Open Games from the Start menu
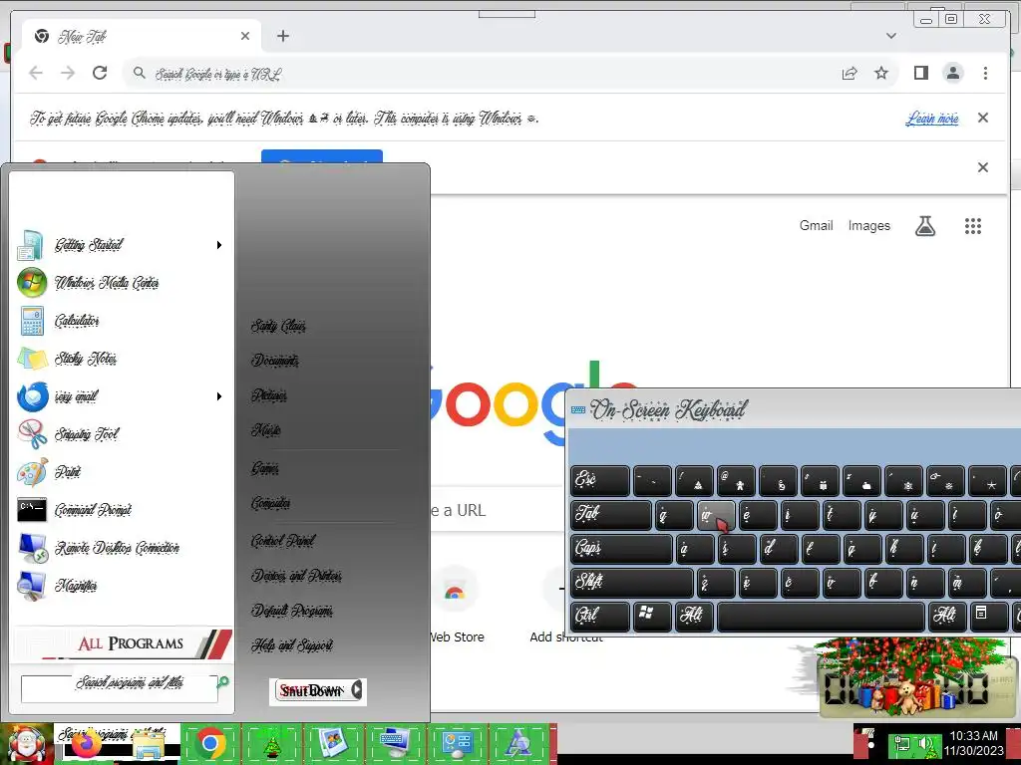1021x765 pixels. 265,468
